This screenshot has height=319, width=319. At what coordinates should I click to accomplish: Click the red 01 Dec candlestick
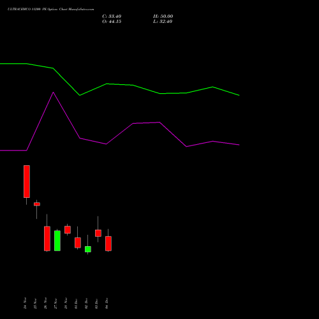[78, 242]
